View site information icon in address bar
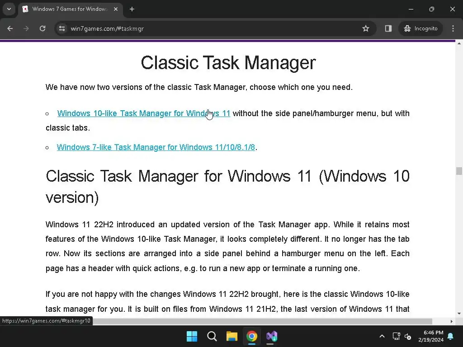Image resolution: width=463 pixels, height=347 pixels. click(x=62, y=28)
